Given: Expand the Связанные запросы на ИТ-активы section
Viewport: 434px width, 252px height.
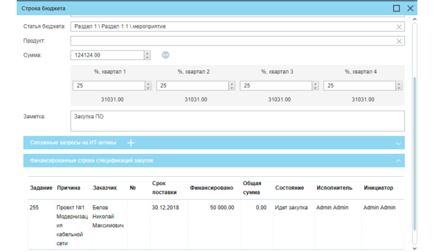Looking at the screenshot, I should tap(398, 144).
